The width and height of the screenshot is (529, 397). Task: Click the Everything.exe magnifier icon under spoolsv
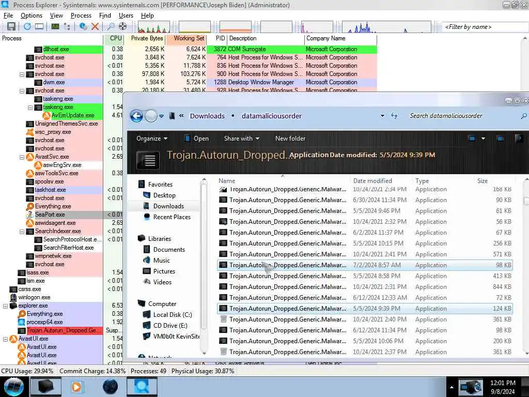tap(30, 206)
